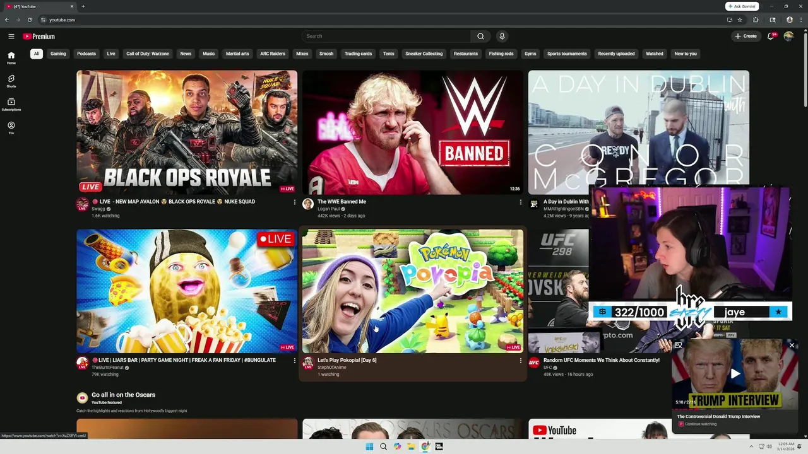The image size is (808, 454).
Task: Open the YouTube hamburger guide menu
Action: [x=11, y=37]
